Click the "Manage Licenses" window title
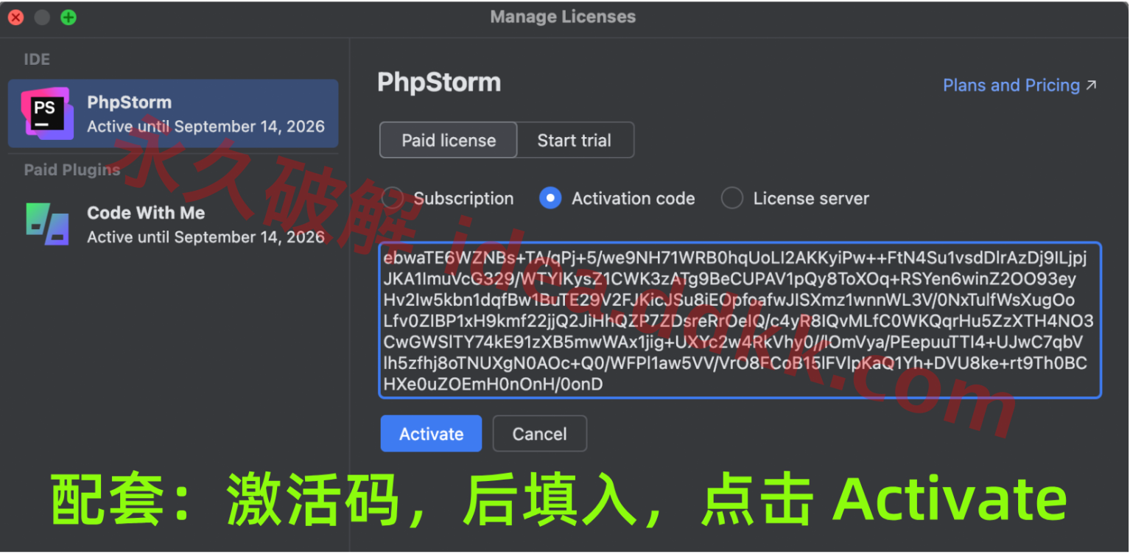 click(563, 17)
